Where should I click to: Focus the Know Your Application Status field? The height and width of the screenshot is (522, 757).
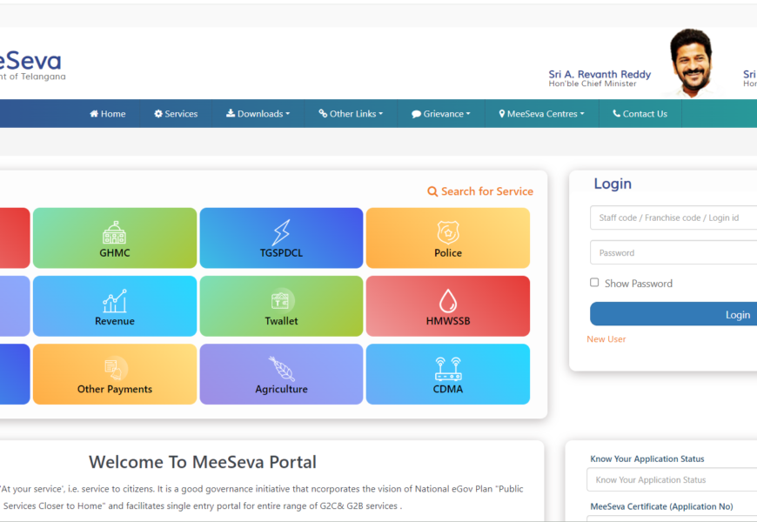pos(672,480)
